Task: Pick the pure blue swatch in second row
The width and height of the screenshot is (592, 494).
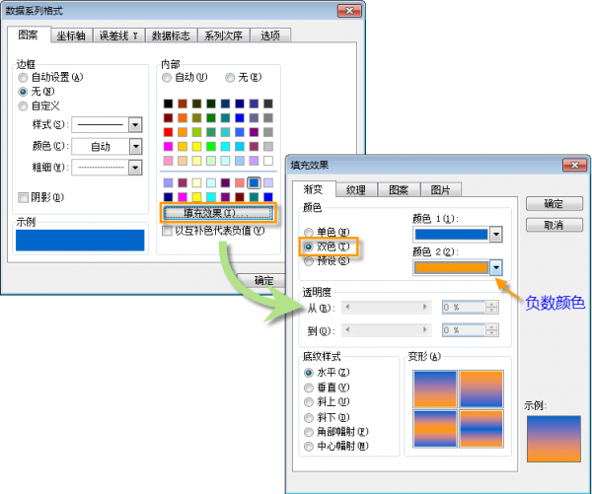Action: click(240, 117)
